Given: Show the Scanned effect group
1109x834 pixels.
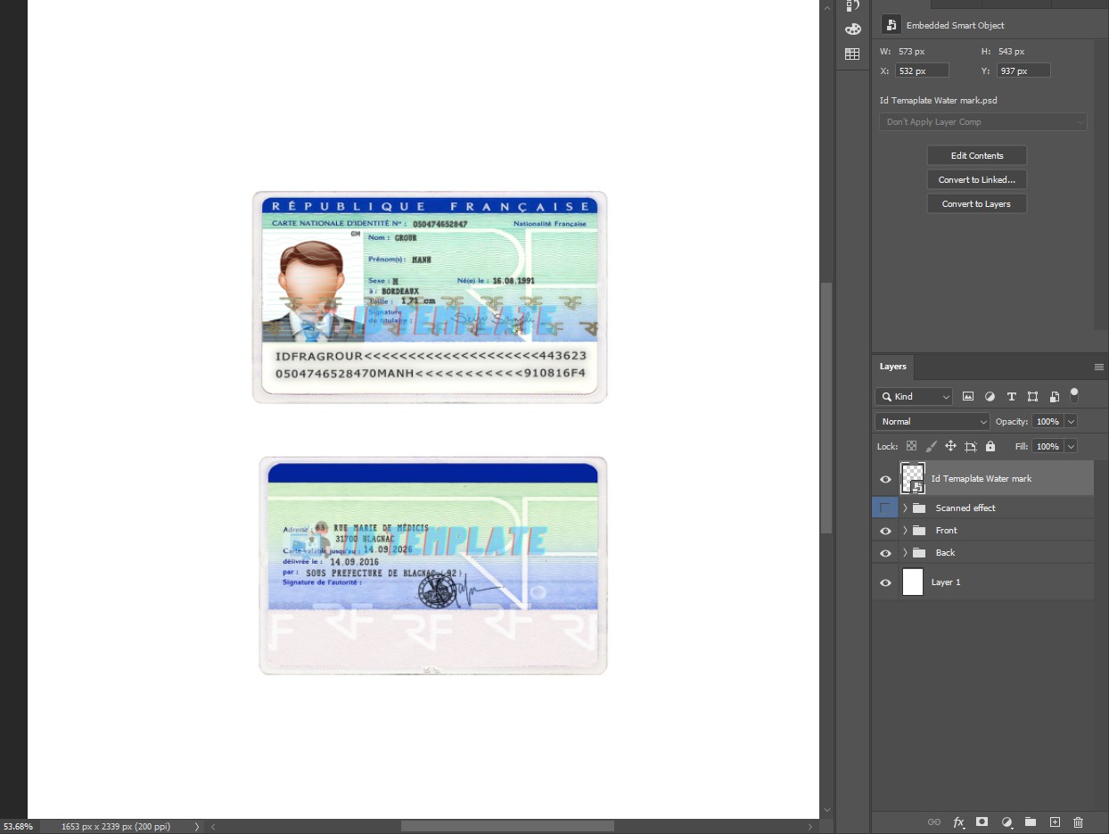Looking at the screenshot, I should tap(885, 508).
